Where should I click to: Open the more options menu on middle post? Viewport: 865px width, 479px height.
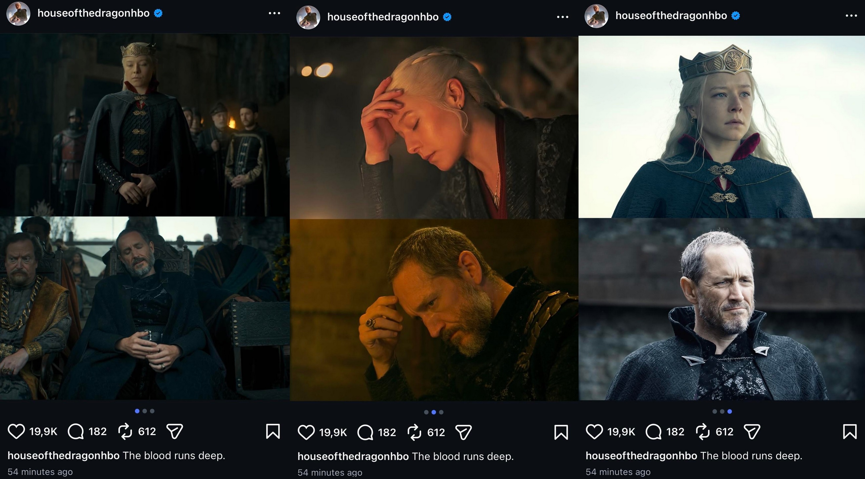pos(562,17)
